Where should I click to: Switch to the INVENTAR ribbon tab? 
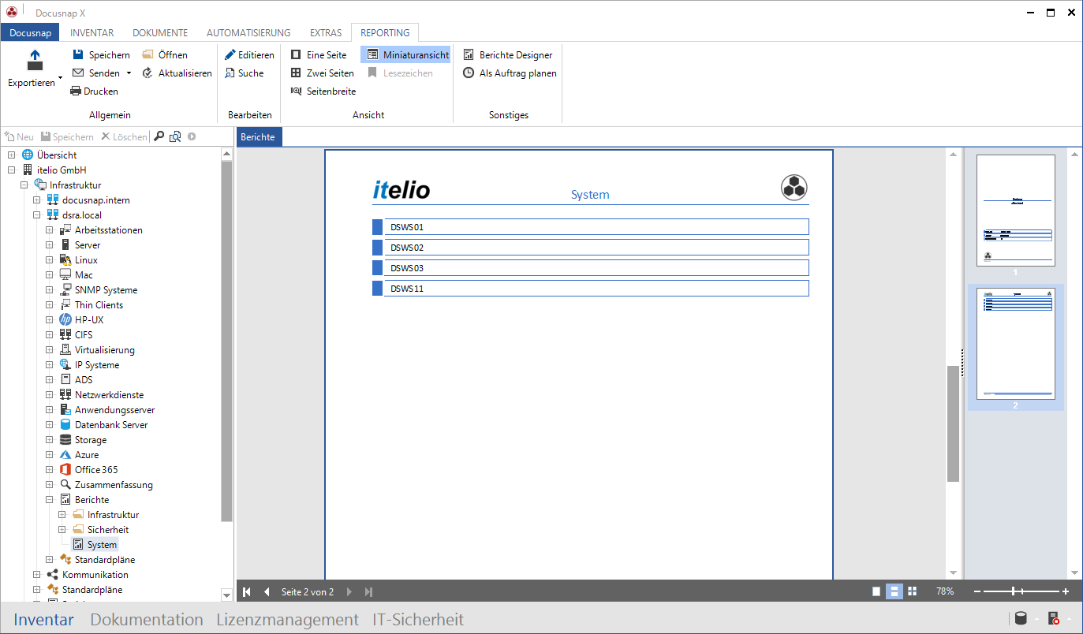tap(92, 33)
